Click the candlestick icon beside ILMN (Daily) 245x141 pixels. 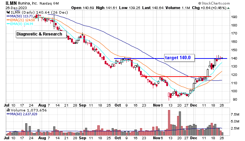pos(8,12)
